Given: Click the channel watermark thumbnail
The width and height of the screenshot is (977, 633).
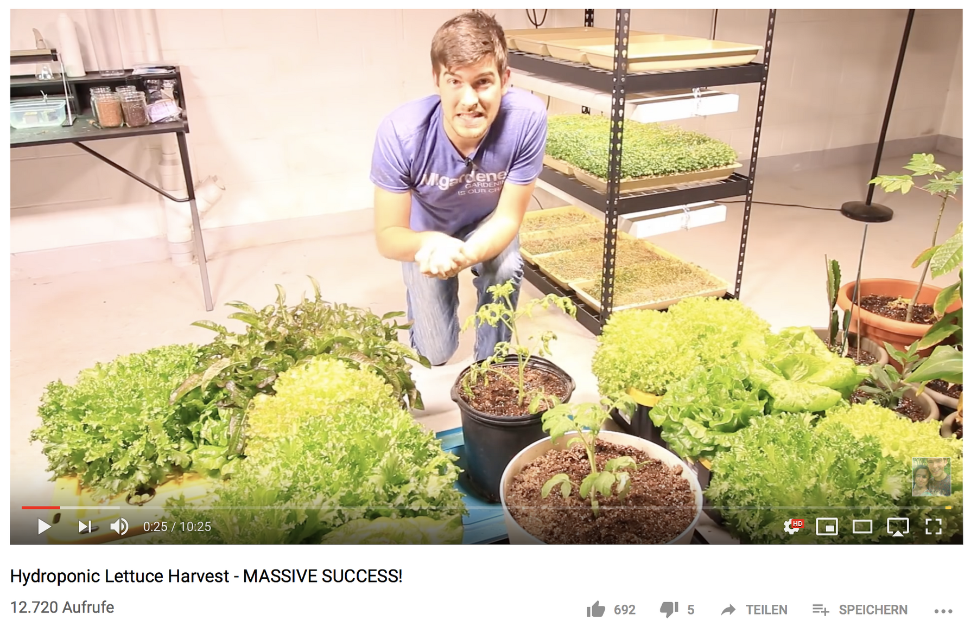Looking at the screenshot, I should click(931, 477).
